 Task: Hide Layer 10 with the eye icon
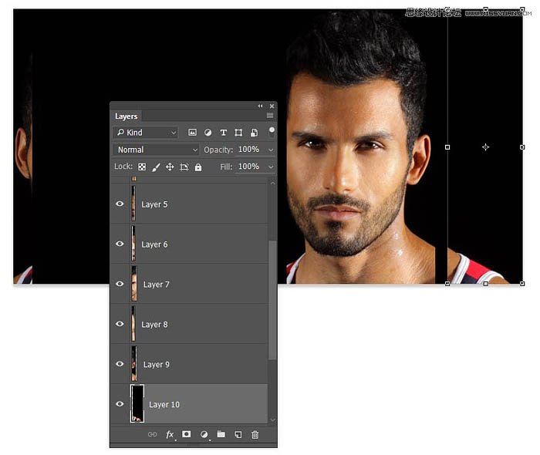(120, 404)
